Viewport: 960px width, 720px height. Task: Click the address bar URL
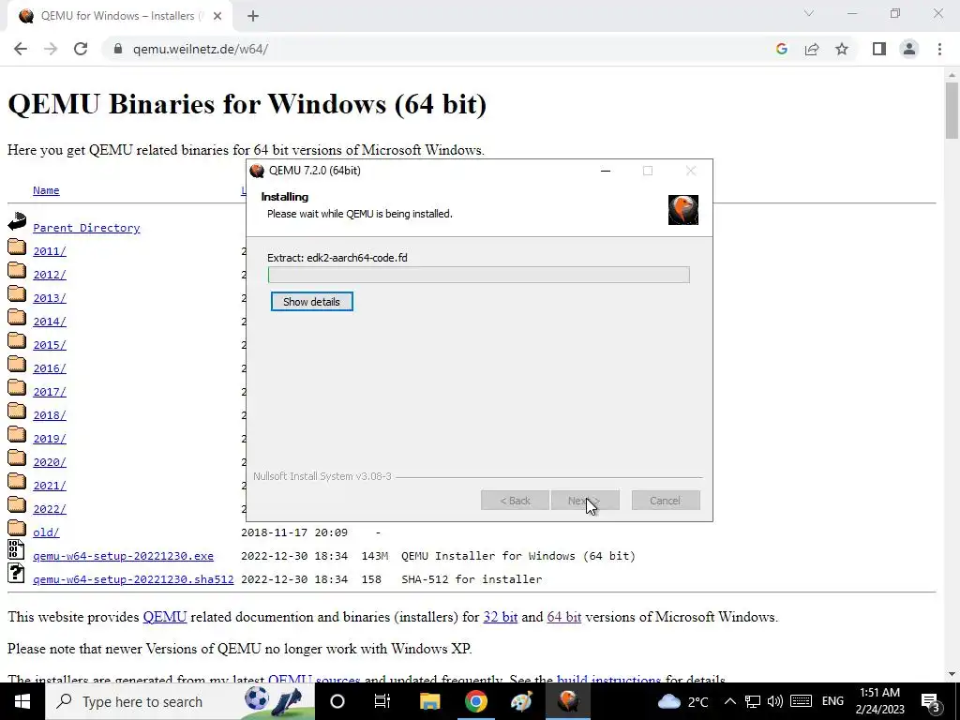click(201, 49)
